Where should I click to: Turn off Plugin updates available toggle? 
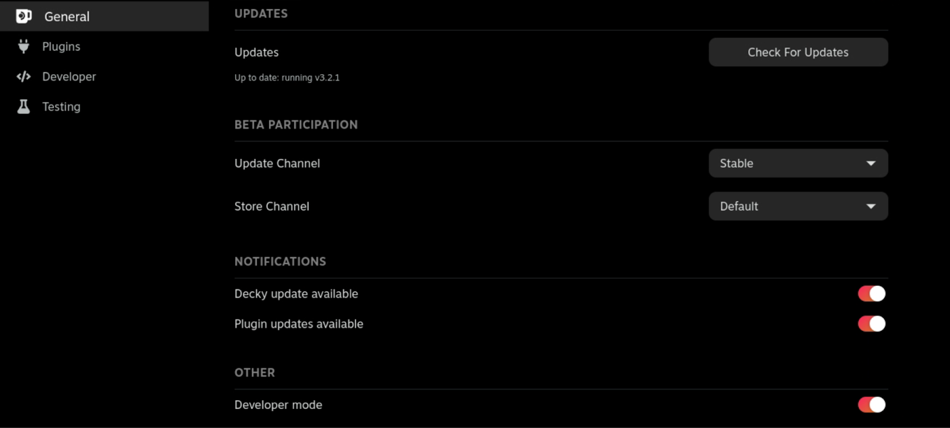click(871, 324)
